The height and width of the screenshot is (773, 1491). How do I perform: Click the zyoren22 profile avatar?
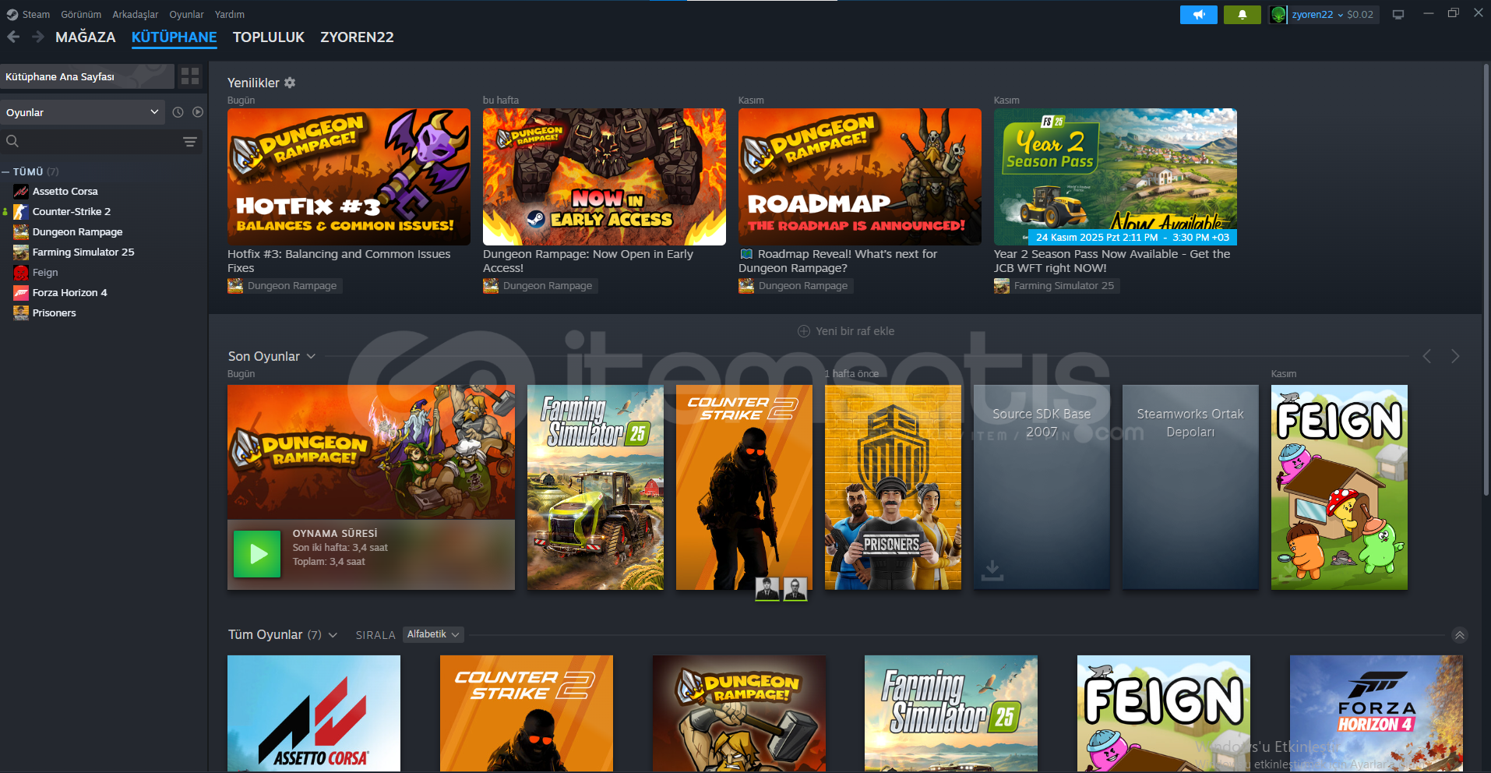tap(1278, 14)
